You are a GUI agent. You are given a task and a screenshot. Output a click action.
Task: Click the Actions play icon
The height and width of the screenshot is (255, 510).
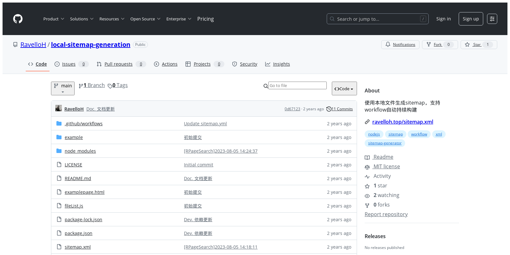click(x=157, y=64)
